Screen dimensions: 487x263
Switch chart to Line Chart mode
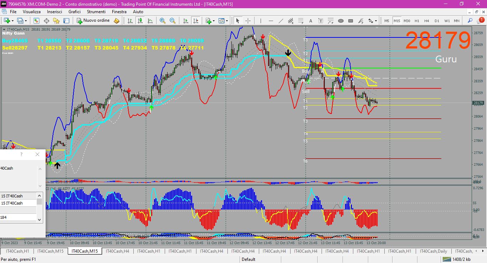click(150, 21)
